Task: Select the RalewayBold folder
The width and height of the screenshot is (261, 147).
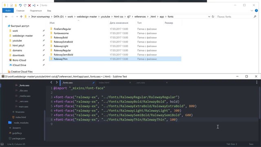Action: 61,38
